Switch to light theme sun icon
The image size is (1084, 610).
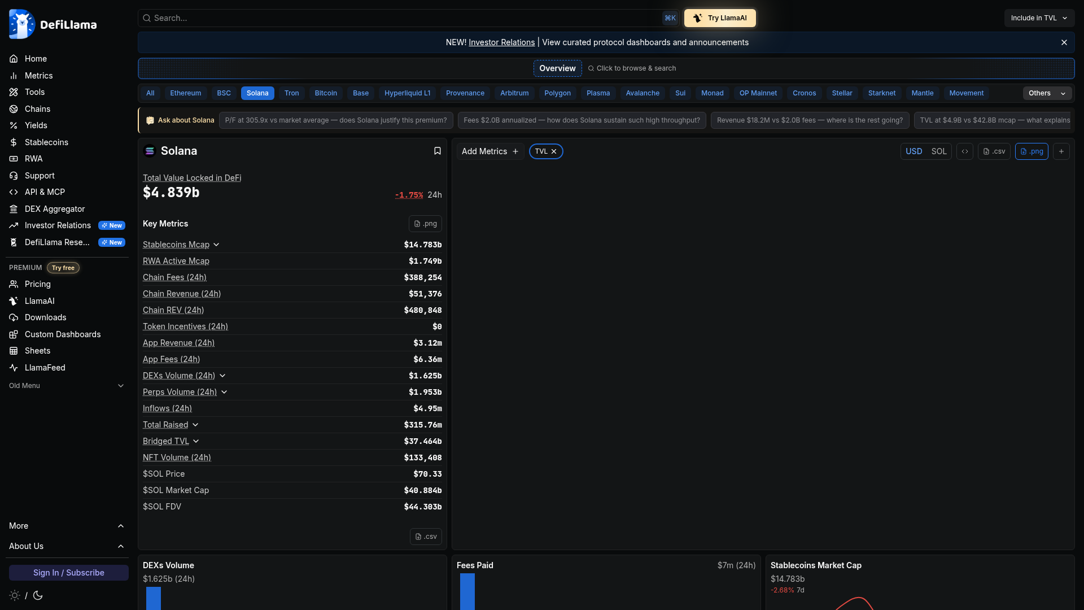(x=15, y=595)
